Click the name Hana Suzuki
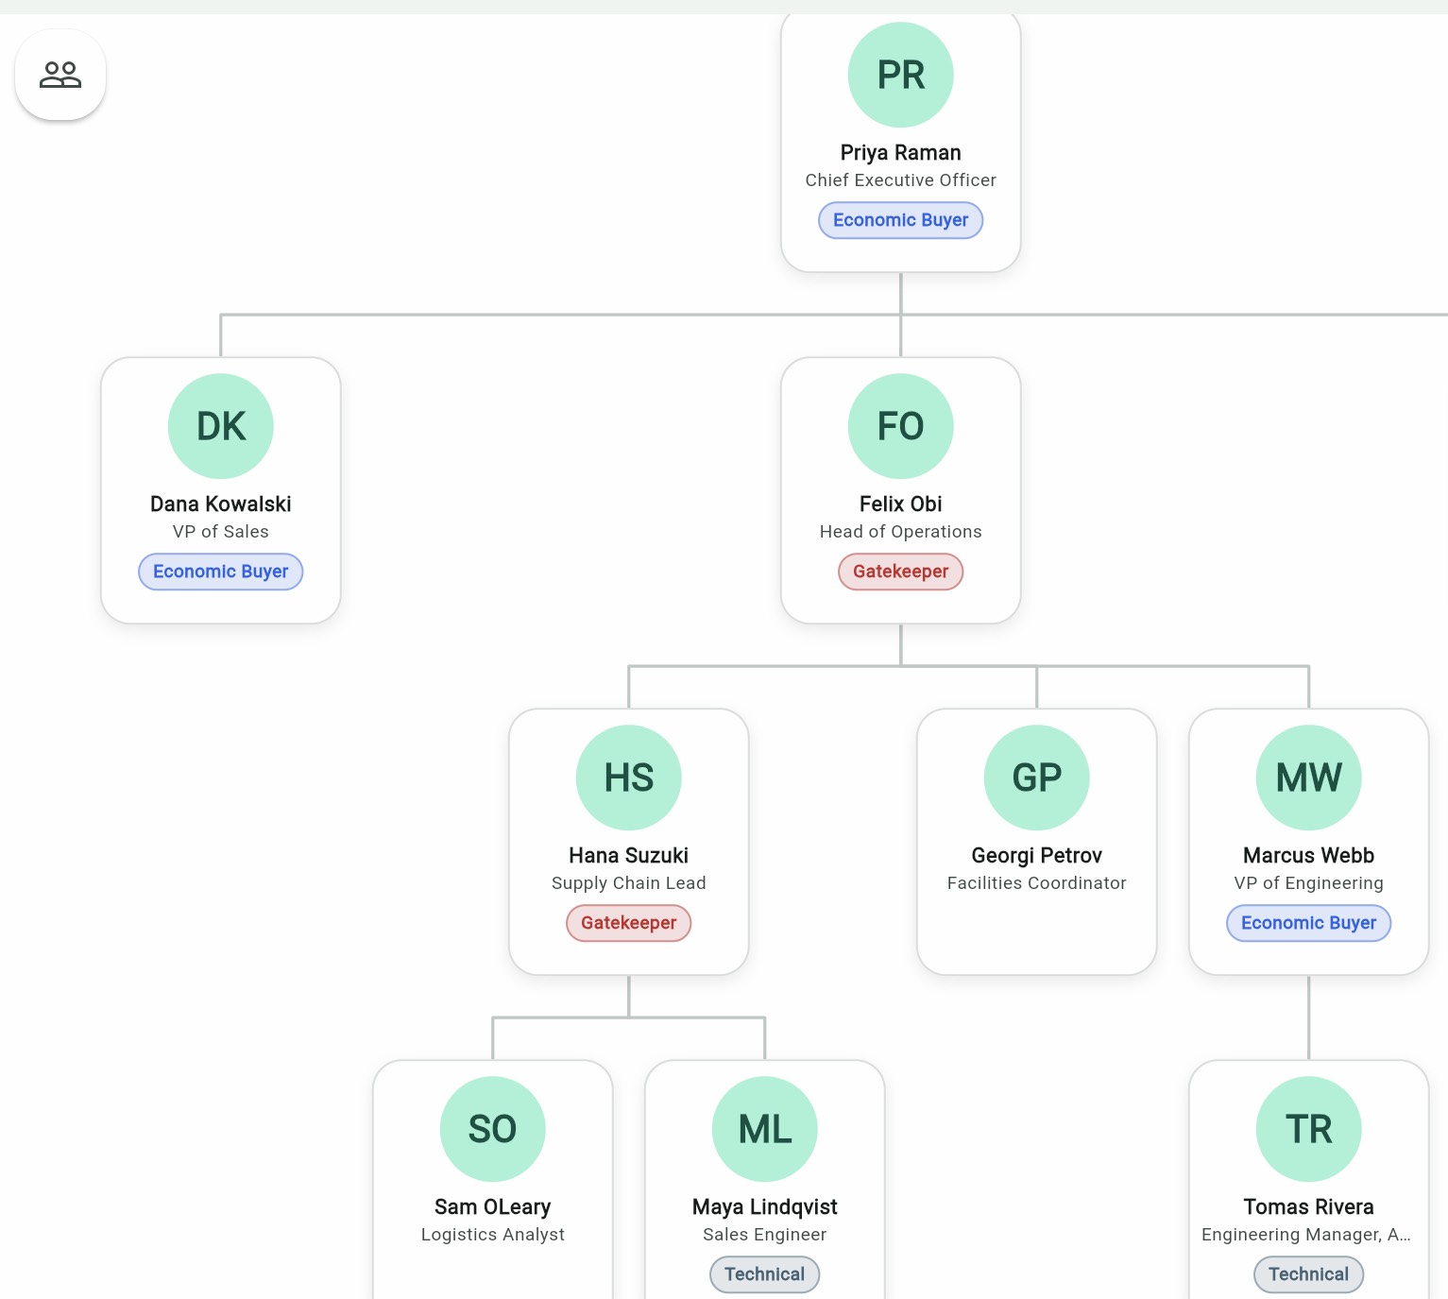Image resolution: width=1448 pixels, height=1299 pixels. point(629,856)
